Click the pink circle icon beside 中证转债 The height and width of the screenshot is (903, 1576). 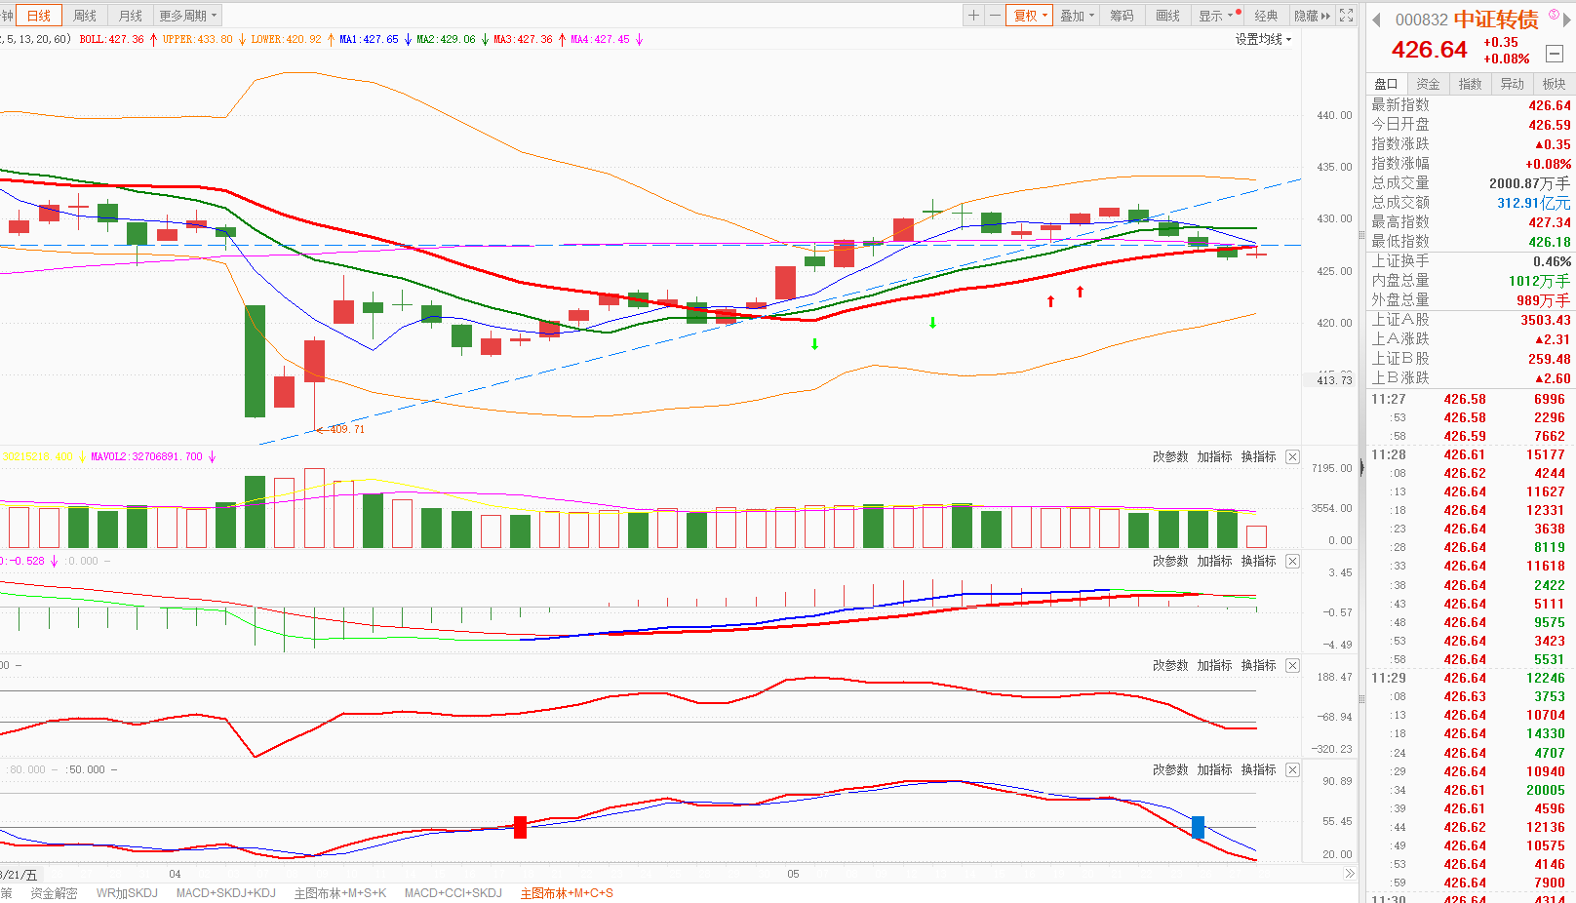[x=1554, y=14]
